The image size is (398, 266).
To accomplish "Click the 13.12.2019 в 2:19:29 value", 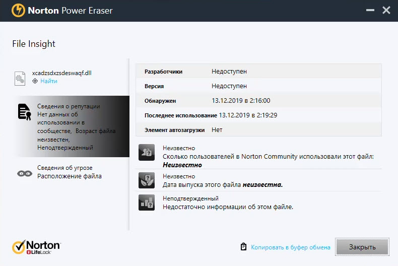I will pyautogui.click(x=248, y=115).
